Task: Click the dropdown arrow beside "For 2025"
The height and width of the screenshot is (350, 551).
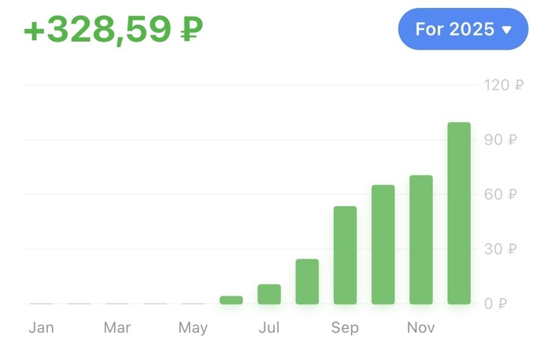Action: (507, 30)
